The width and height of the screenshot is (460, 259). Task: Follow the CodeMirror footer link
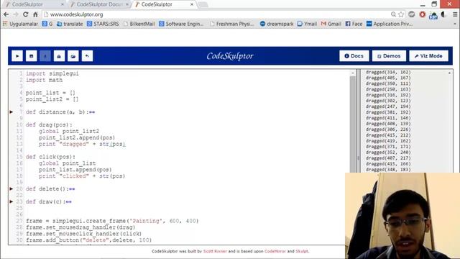(275, 251)
